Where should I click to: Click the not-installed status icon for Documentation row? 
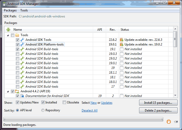(x=121, y=96)
